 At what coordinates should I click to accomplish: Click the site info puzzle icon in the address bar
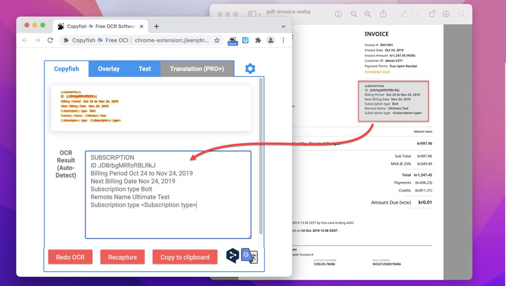point(66,40)
